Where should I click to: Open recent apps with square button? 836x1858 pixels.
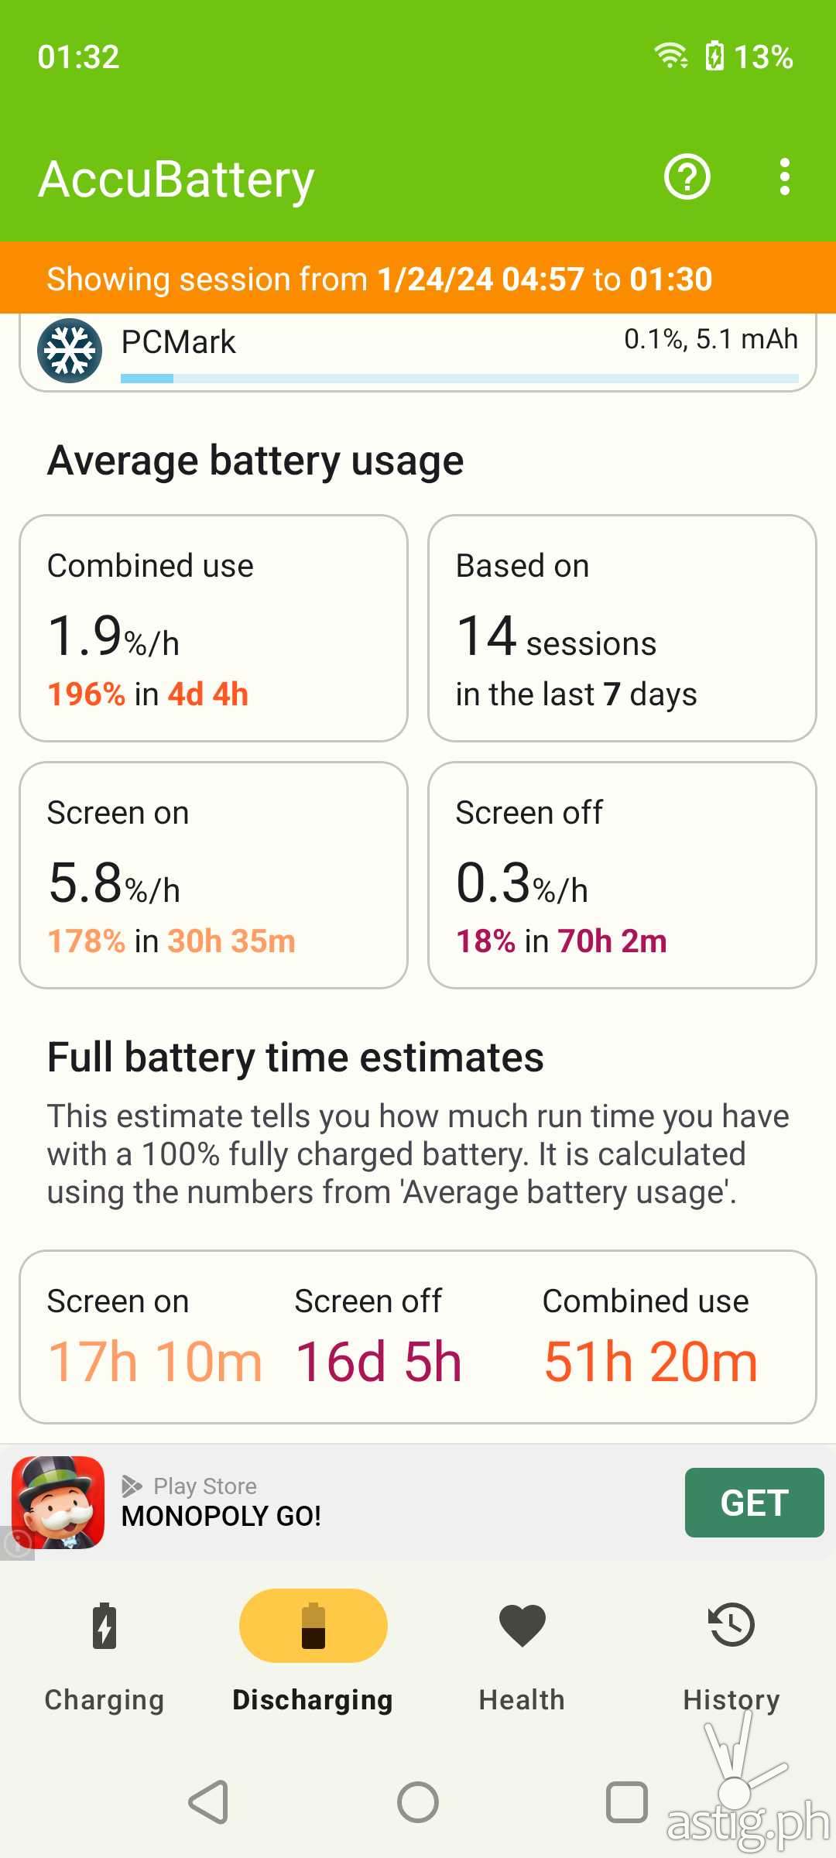626,1802
